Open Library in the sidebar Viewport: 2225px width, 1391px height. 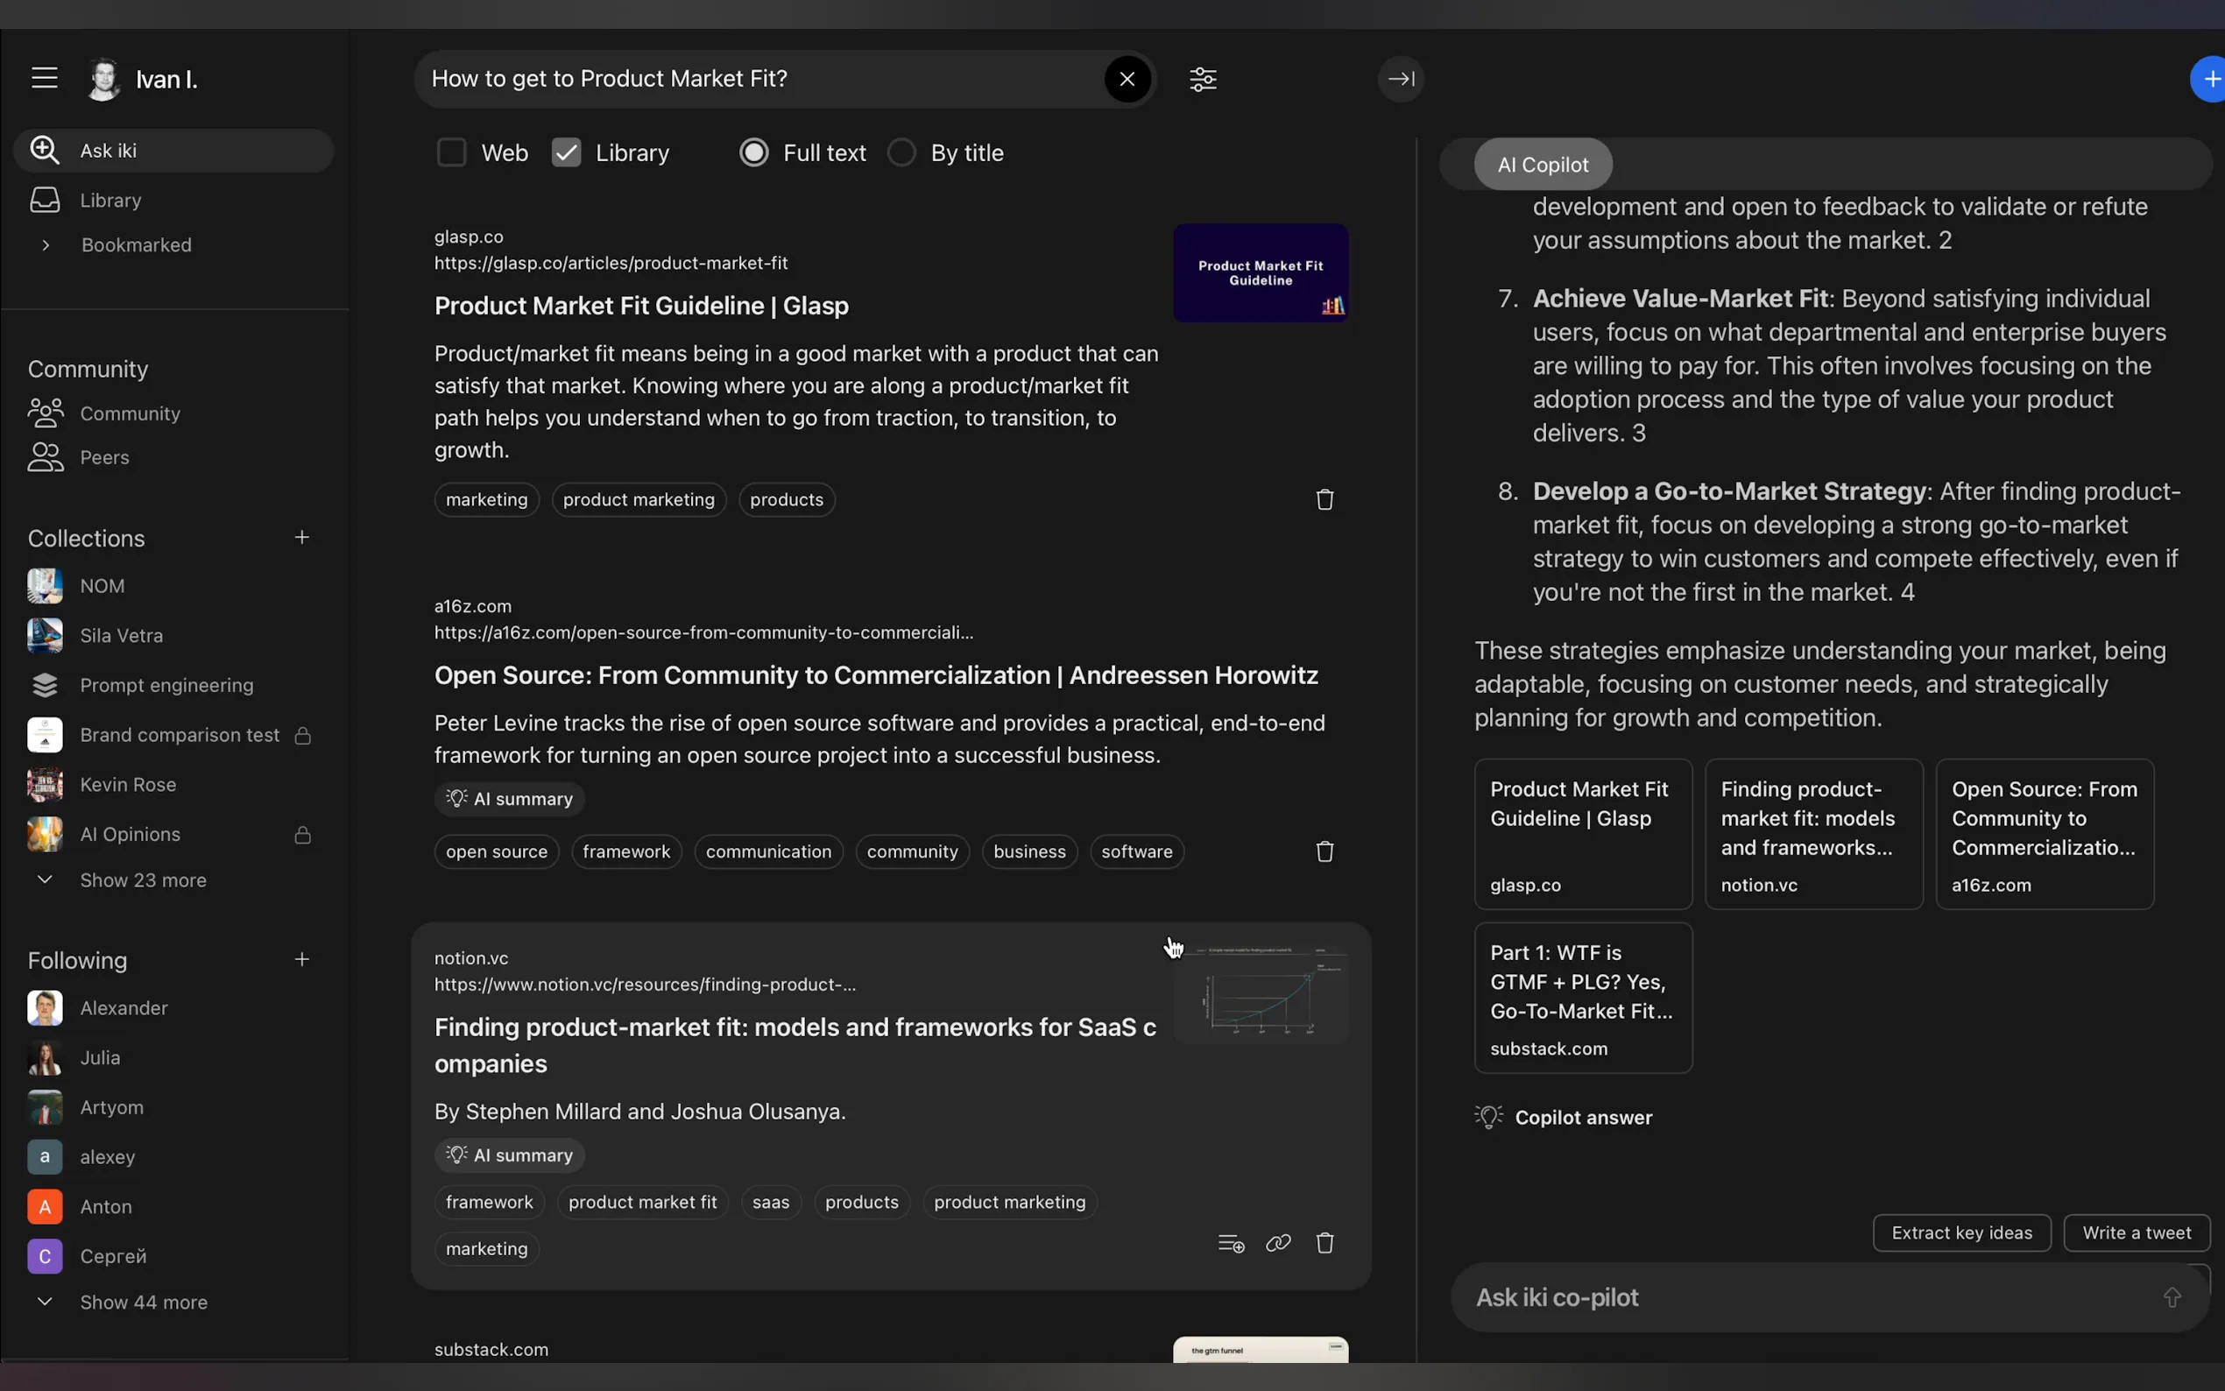[x=110, y=201]
